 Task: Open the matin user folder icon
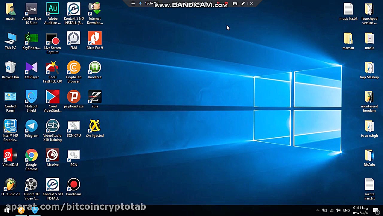pyautogui.click(x=10, y=10)
